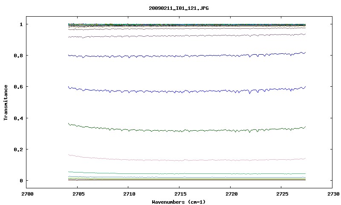
Task: Click the pink spectrum curve near 0.13
Action: 187,160
